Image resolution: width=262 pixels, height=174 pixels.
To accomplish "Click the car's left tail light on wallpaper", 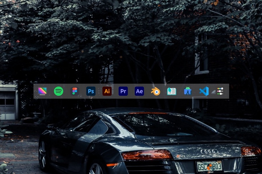I will (x=147, y=155).
